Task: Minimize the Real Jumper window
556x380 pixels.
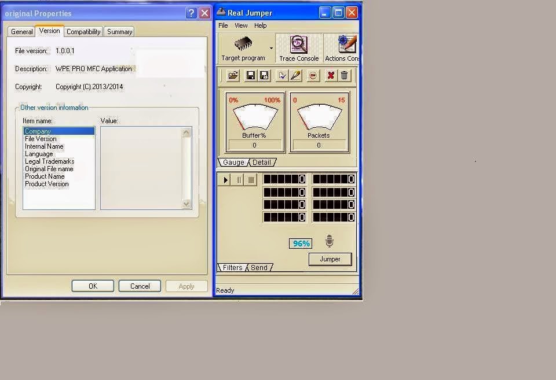Action: [324, 13]
